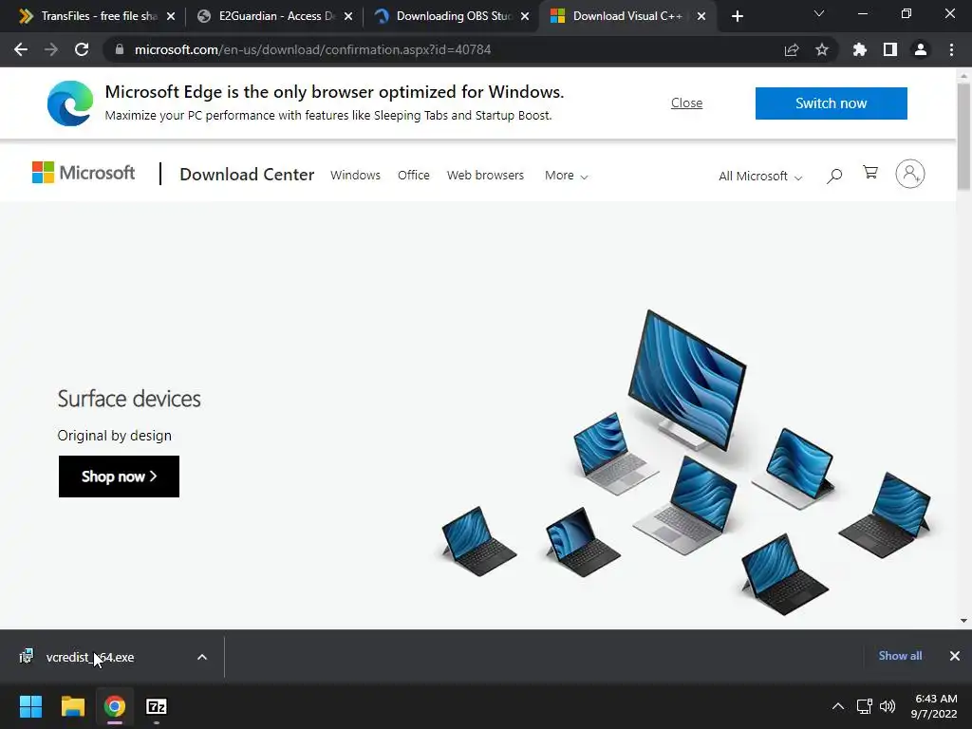Click the forward navigation arrow

click(51, 49)
